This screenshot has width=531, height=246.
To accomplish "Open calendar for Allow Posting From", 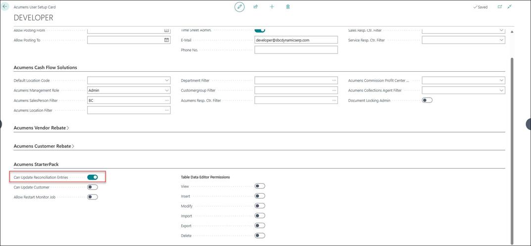I will [166, 31].
